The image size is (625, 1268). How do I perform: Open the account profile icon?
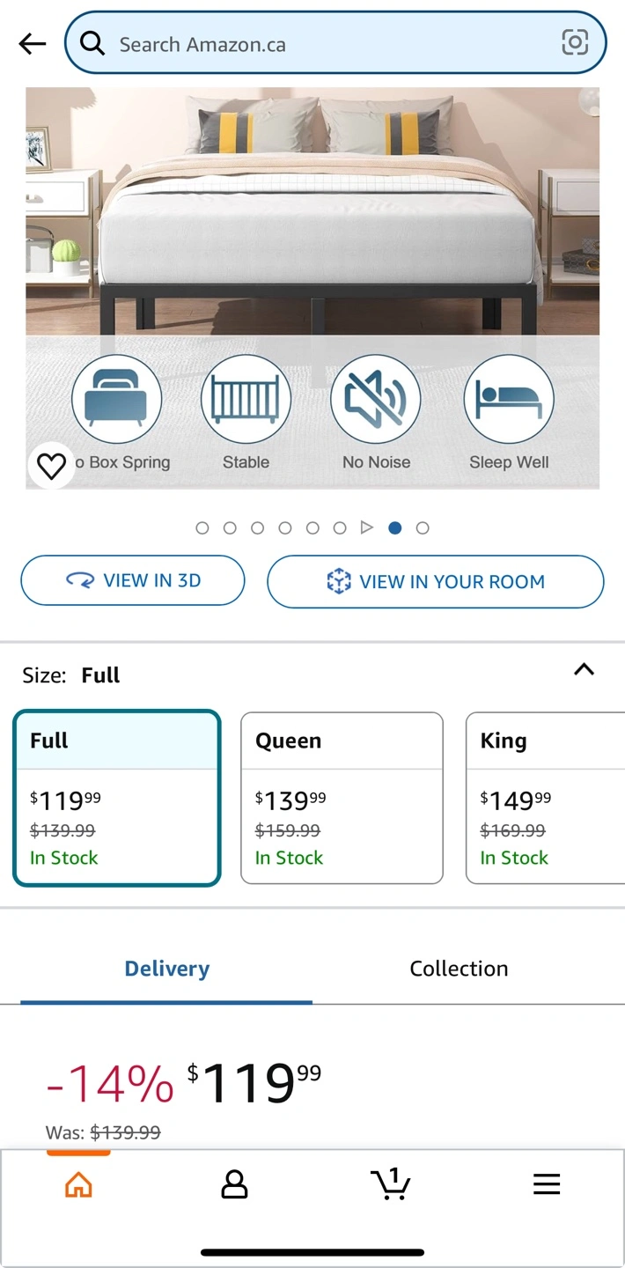[234, 1185]
